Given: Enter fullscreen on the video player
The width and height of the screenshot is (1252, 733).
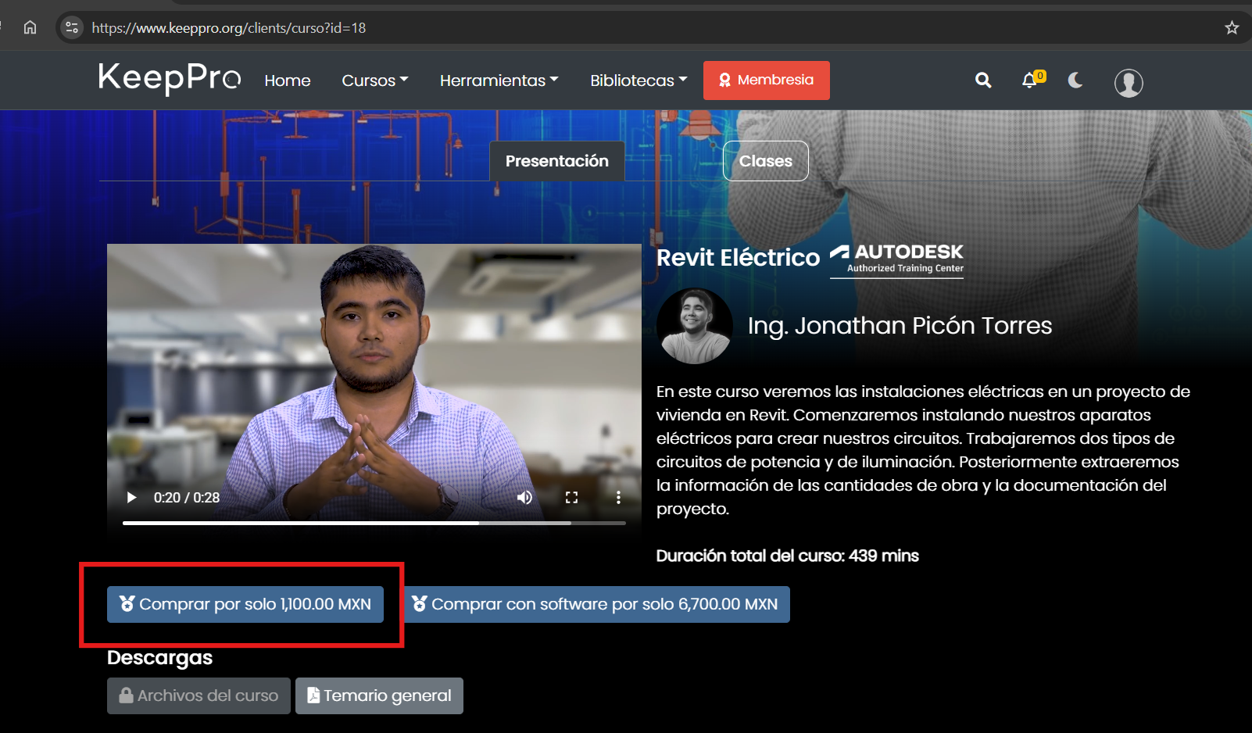Looking at the screenshot, I should click(571, 497).
